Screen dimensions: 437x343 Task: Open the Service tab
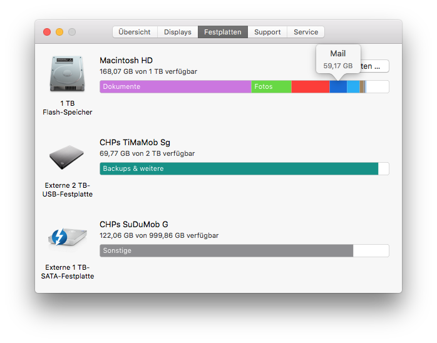306,32
